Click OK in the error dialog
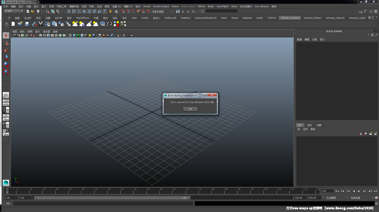 point(190,109)
